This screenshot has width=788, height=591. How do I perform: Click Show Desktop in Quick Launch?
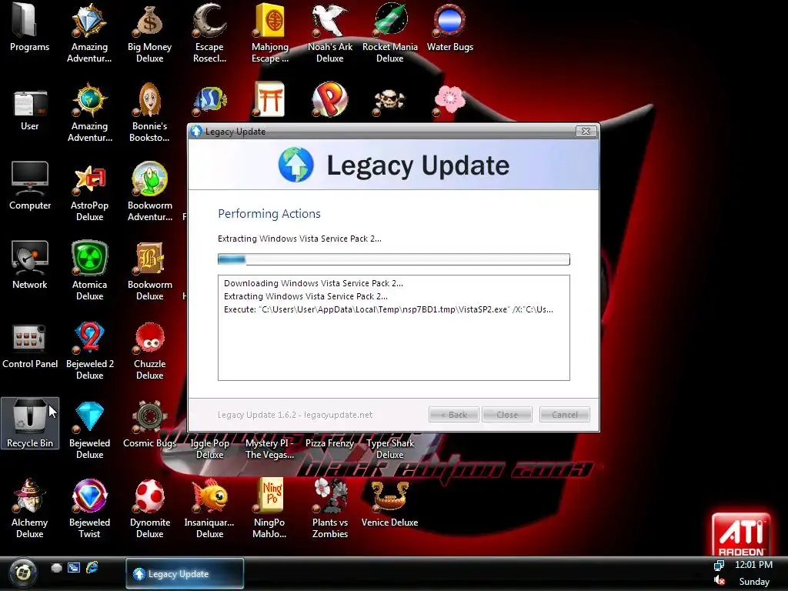pos(56,568)
